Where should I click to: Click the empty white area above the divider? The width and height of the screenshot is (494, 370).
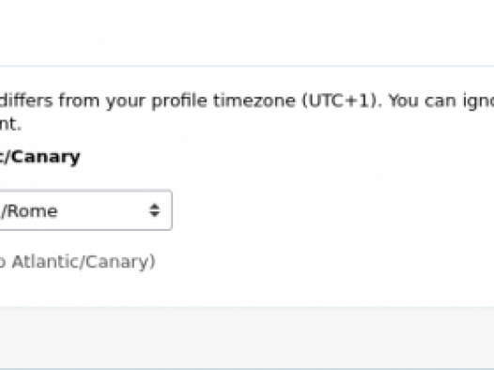[x=247, y=33]
